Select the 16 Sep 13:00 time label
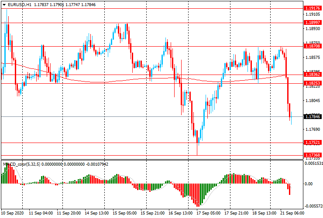Image resolution: width=323 pixels, height=218 pixels. tap(181, 213)
